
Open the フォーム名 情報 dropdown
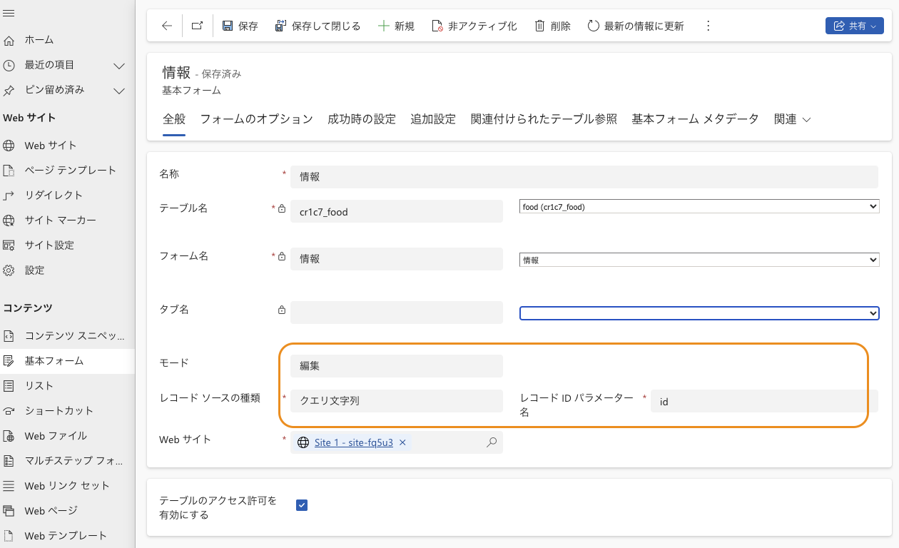point(699,260)
